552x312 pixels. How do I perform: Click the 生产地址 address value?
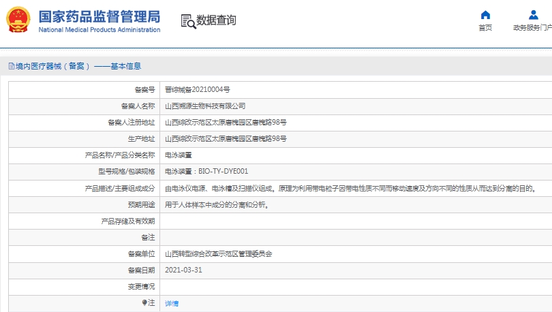226,138
